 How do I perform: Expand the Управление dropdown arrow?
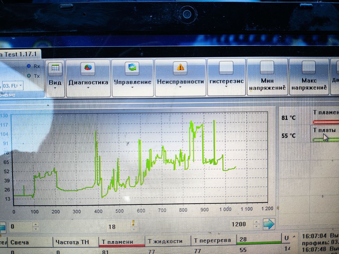tap(132, 87)
